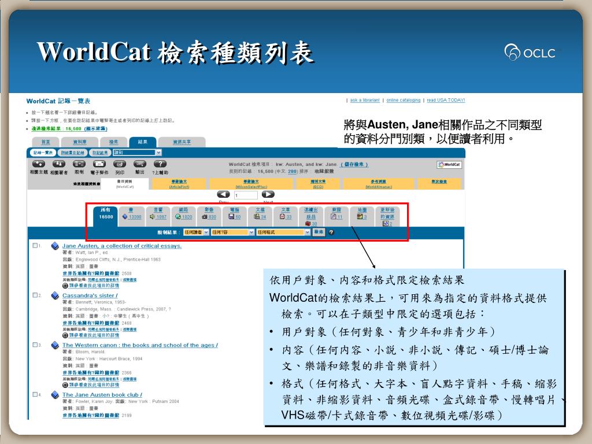The width and height of the screenshot is (592, 444).
Task: Click the 相關主題 related subjects icon
Action: (x=39, y=164)
